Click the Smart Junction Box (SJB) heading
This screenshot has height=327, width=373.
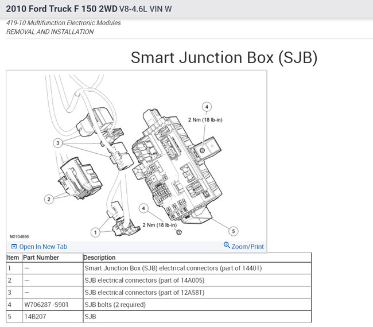(x=224, y=58)
